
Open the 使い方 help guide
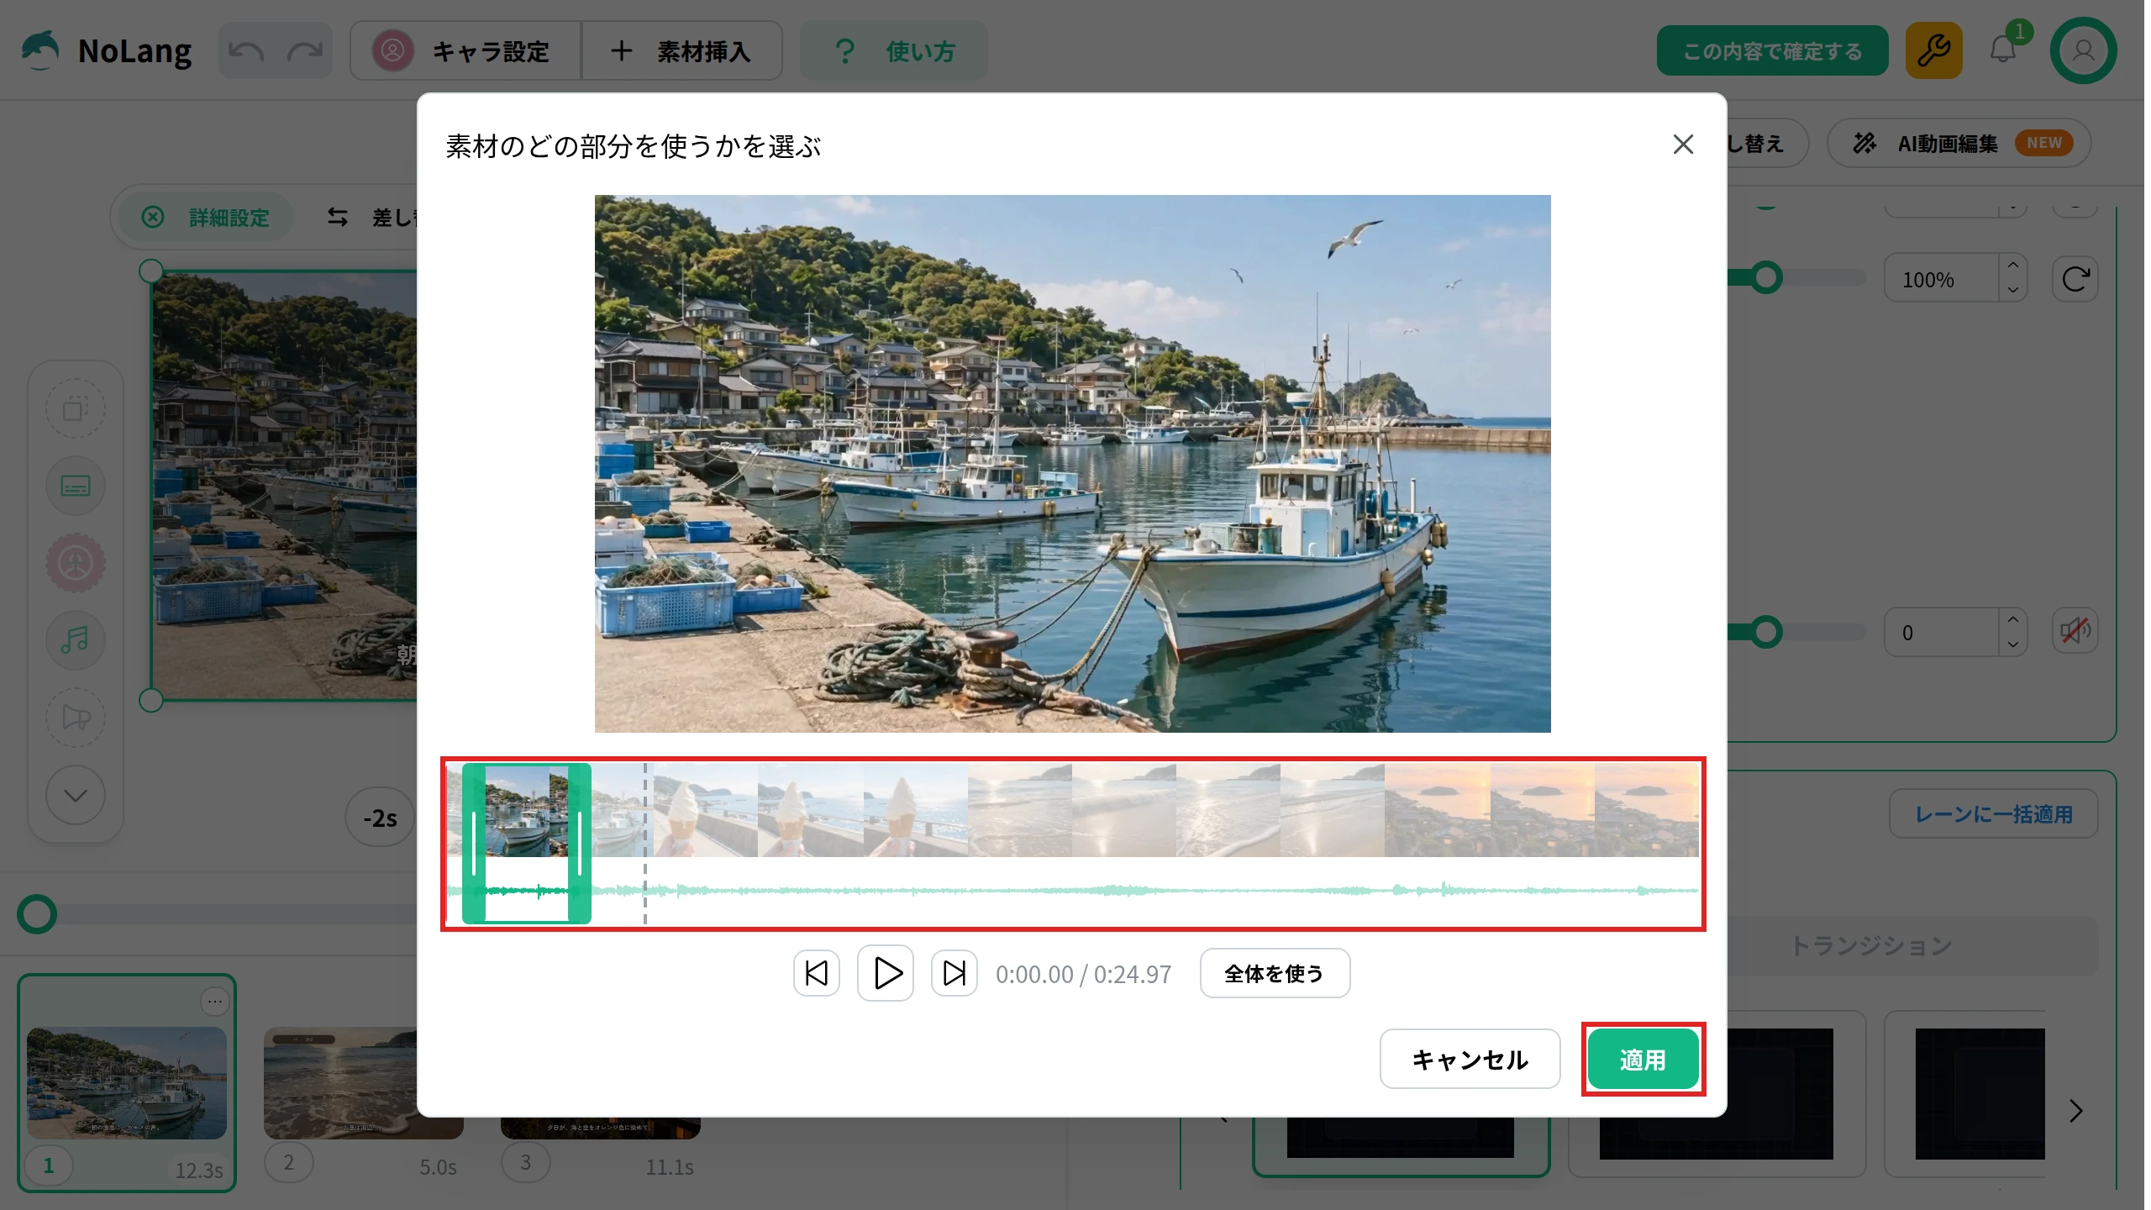click(894, 51)
